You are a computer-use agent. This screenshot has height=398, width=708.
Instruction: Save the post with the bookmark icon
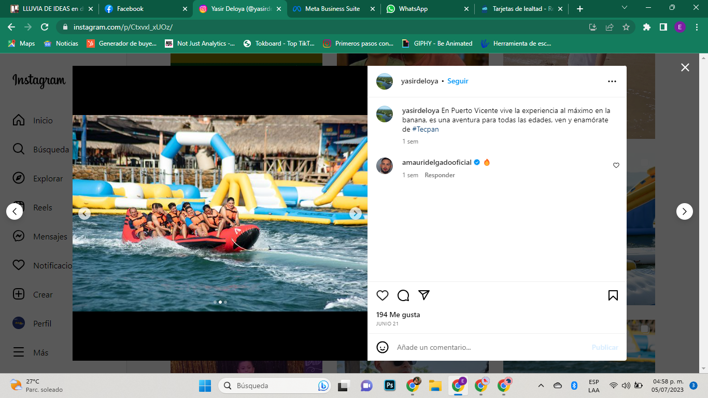point(613,295)
